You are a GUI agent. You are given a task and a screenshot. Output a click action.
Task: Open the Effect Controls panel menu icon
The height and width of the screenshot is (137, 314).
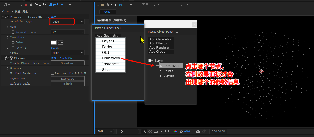tap(70, 5)
